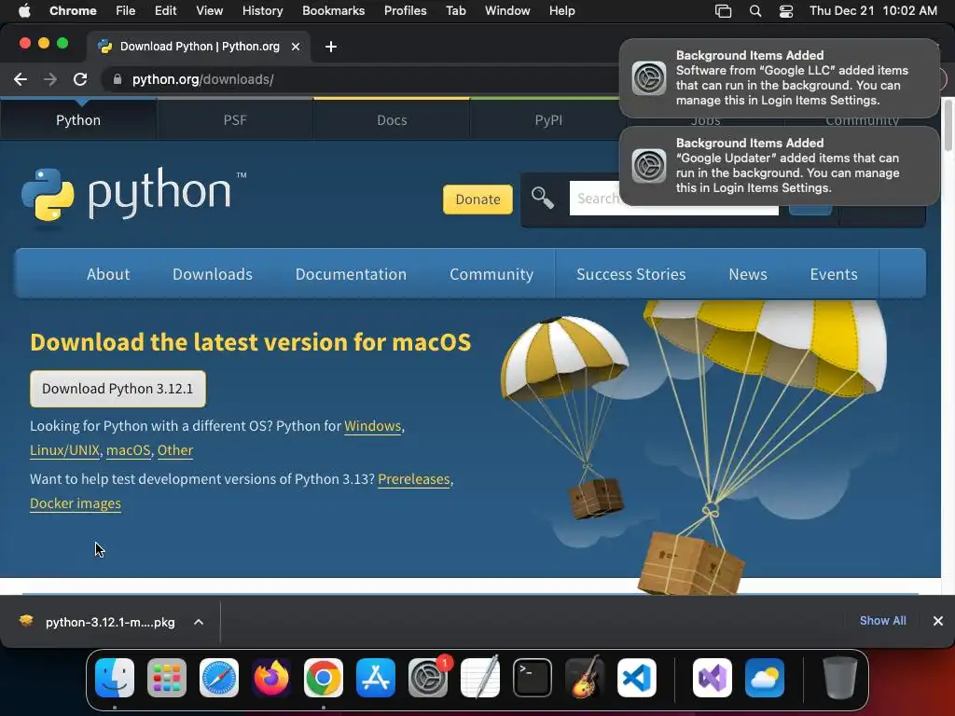View site info via the lock icon
The height and width of the screenshot is (716, 955).
[118, 79]
